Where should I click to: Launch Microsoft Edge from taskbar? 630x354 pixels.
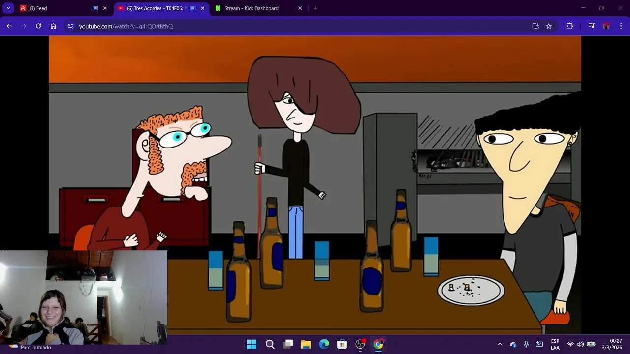tap(324, 344)
